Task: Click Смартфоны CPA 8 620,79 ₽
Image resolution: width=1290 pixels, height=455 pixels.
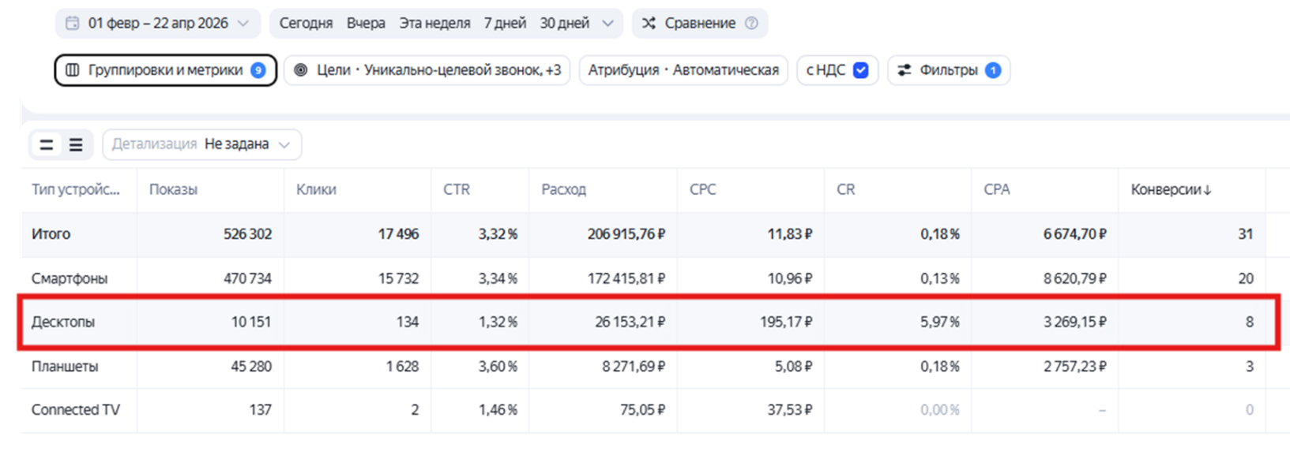Action: tap(1074, 278)
